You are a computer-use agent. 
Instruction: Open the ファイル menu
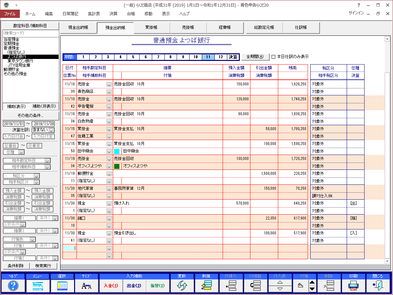(x=10, y=14)
